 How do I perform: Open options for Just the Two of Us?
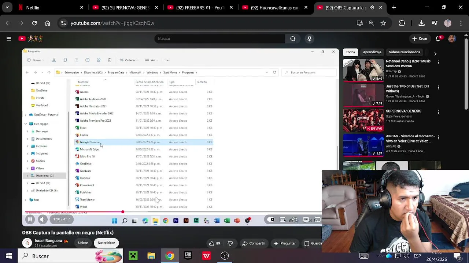point(439,88)
